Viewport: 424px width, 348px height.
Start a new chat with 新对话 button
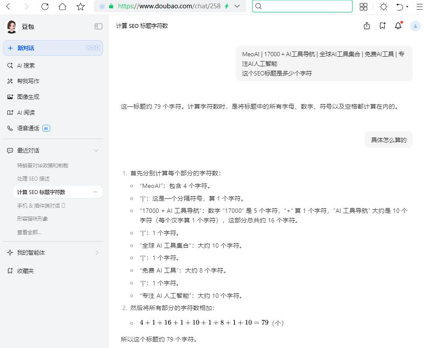tap(53, 48)
